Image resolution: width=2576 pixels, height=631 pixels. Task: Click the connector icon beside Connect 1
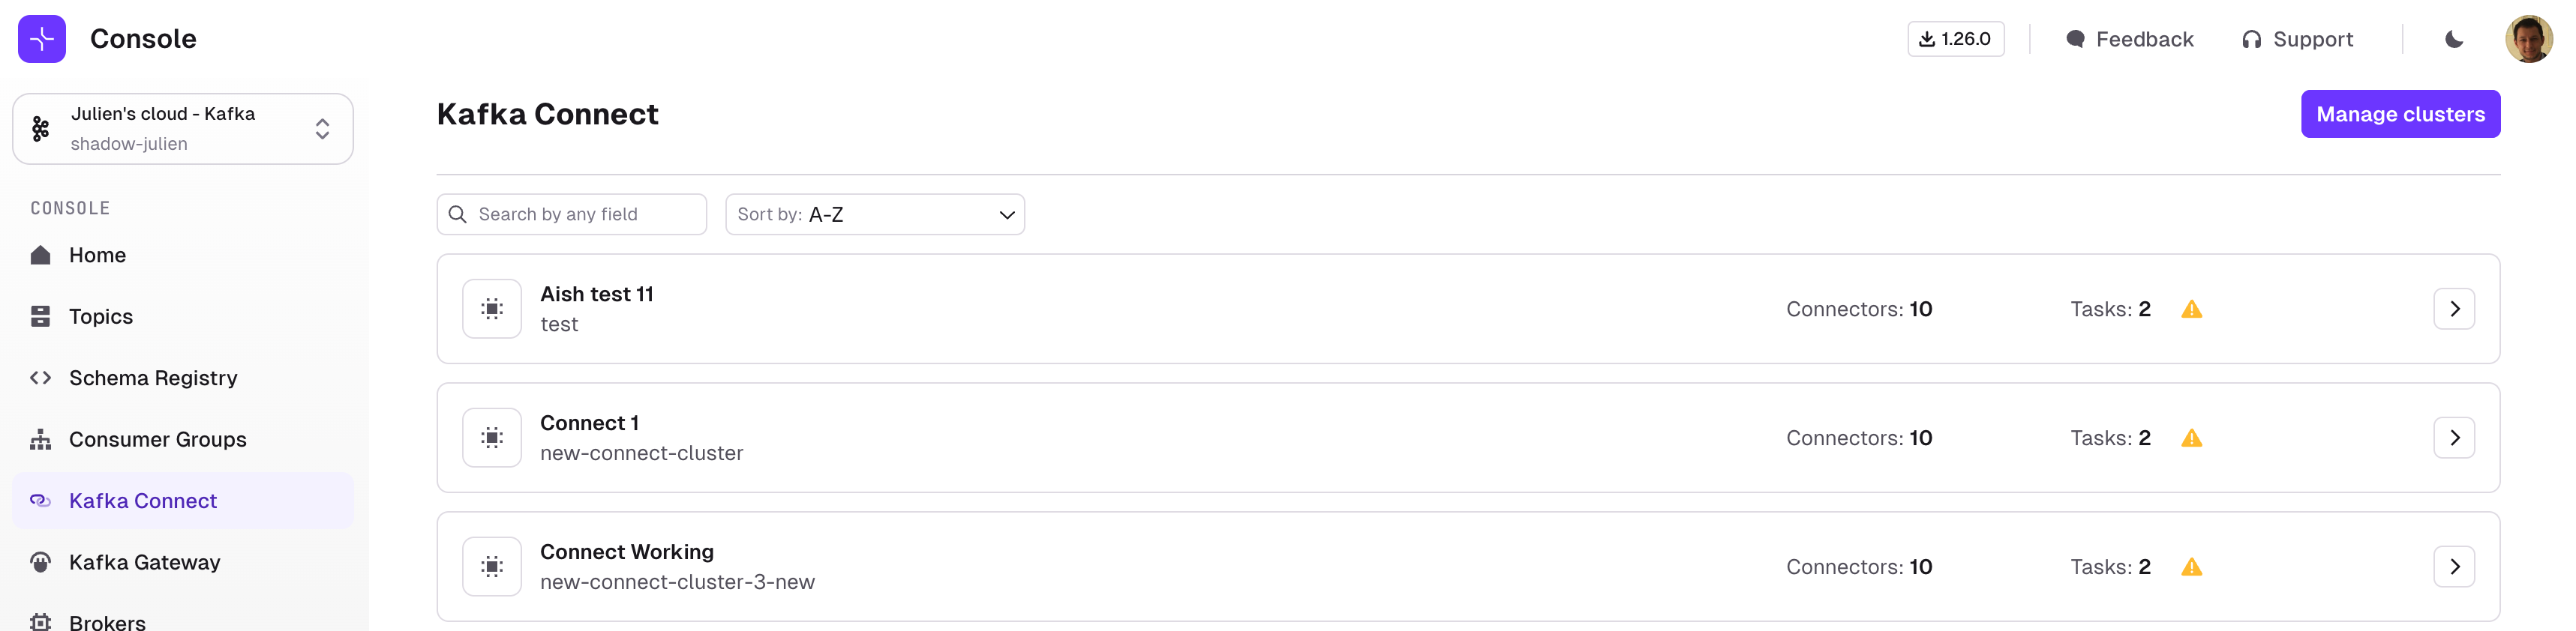click(492, 438)
